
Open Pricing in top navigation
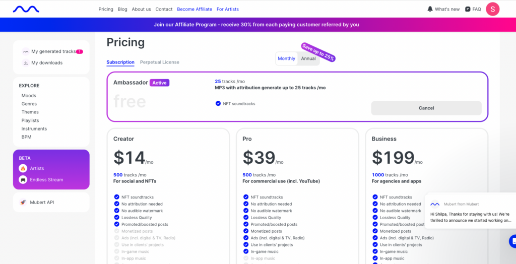[106, 9]
